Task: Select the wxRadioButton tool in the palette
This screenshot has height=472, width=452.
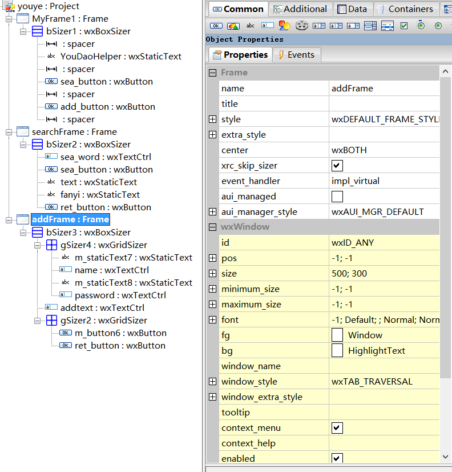Action: coord(438,26)
